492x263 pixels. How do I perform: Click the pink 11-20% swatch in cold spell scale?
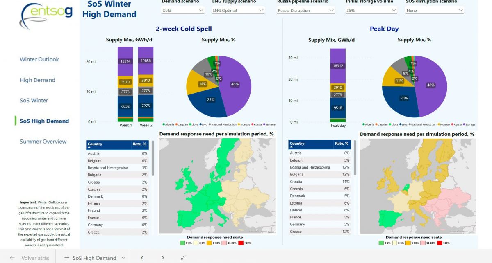point(225,243)
